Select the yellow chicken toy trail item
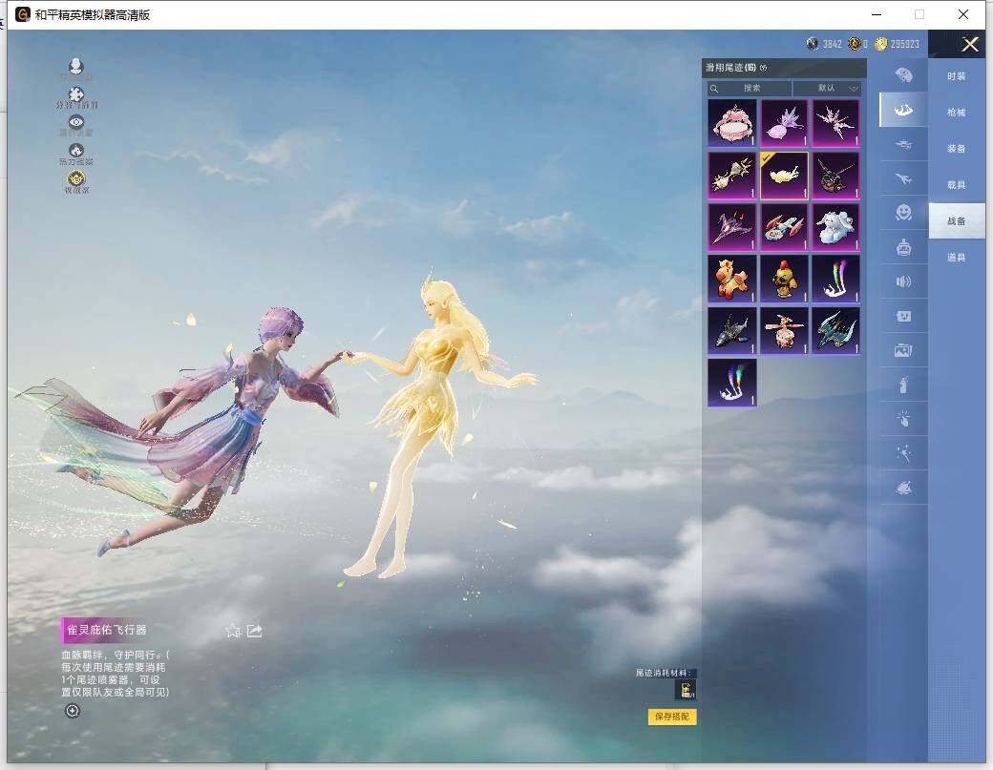Screen dimensions: 993x770 pyautogui.click(x=784, y=279)
